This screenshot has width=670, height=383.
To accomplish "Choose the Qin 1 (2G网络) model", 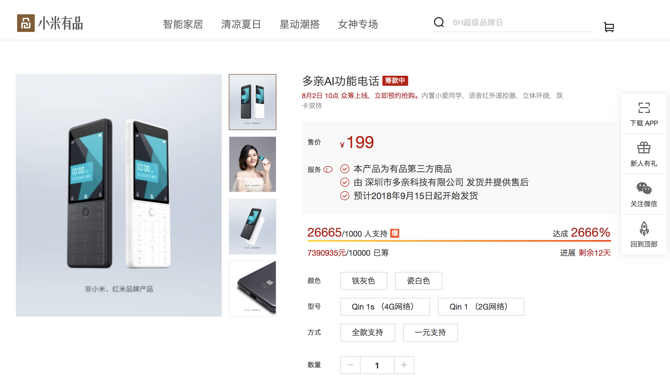I will [481, 306].
